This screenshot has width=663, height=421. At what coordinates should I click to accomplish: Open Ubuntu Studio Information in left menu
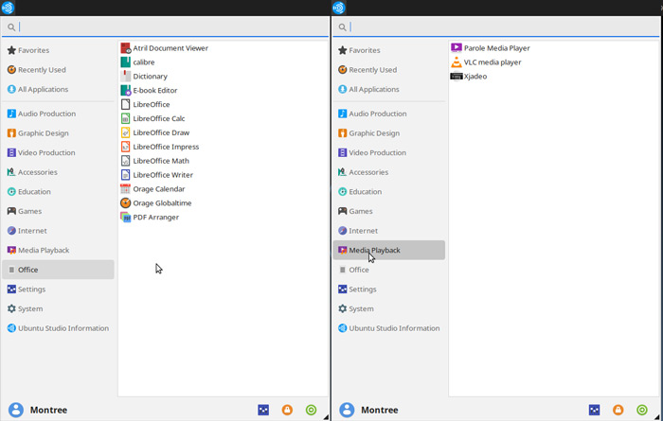[x=59, y=328]
